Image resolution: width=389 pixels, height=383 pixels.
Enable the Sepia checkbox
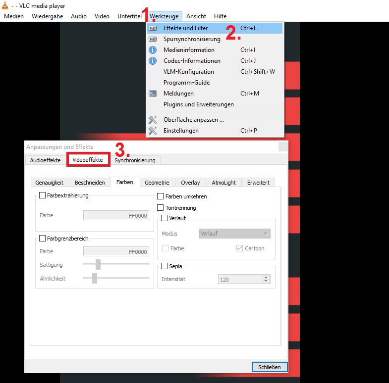(165, 266)
